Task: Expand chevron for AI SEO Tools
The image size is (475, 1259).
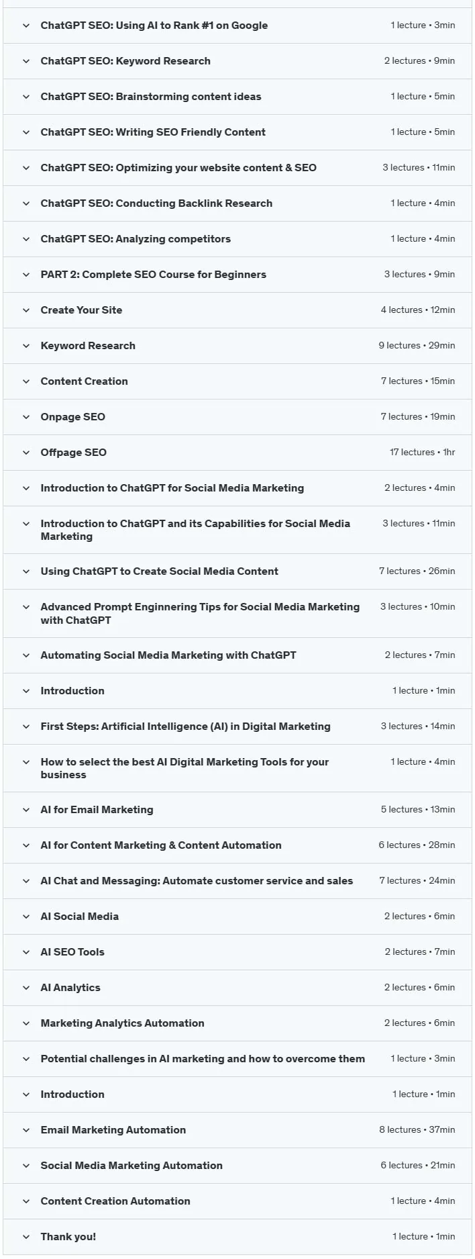Action: point(26,952)
